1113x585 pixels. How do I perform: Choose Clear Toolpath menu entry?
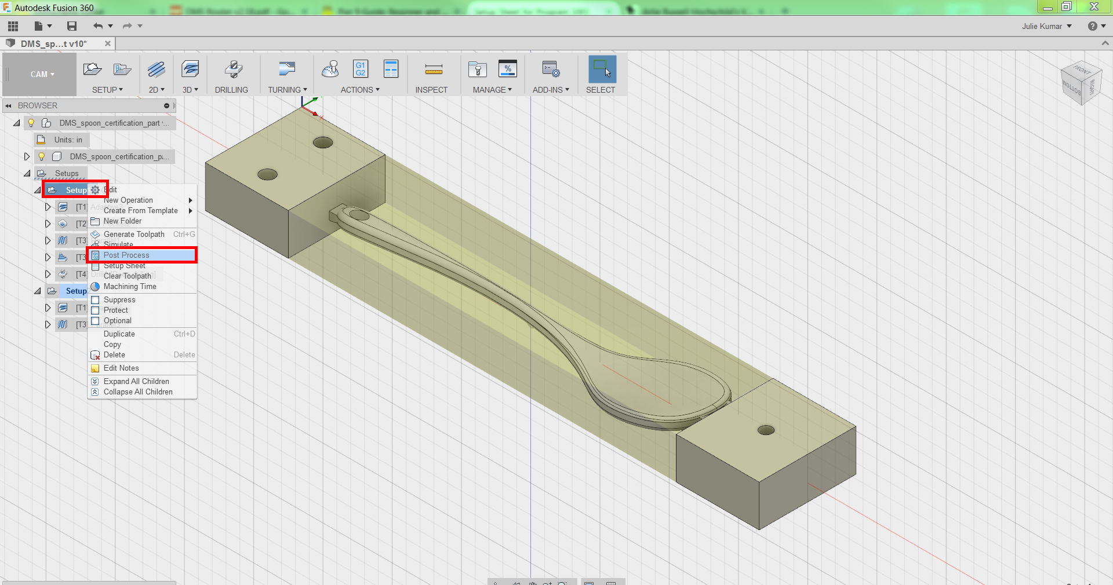tap(142, 276)
